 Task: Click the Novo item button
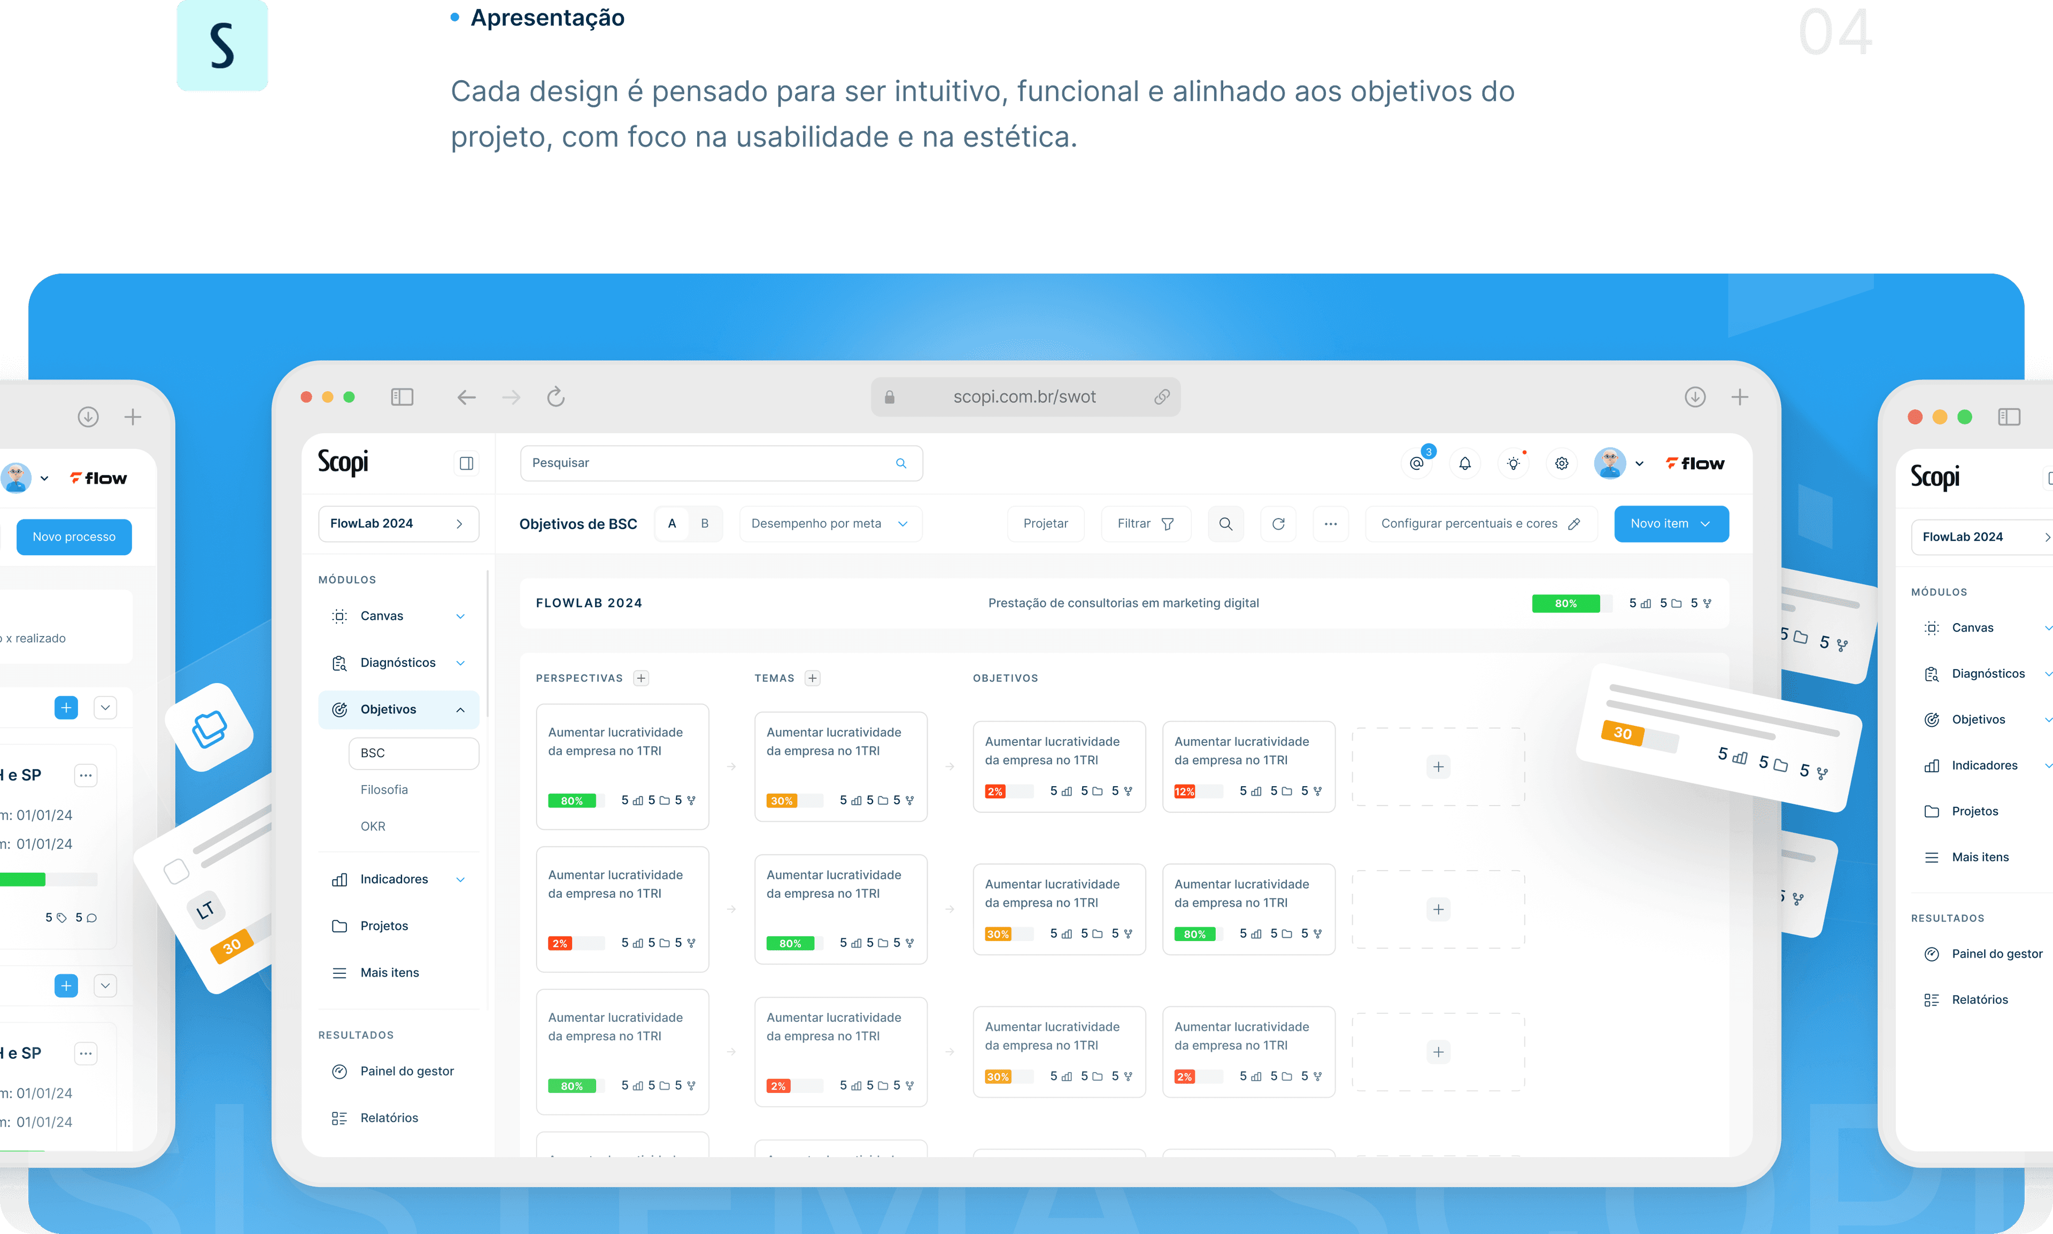click(x=1671, y=524)
